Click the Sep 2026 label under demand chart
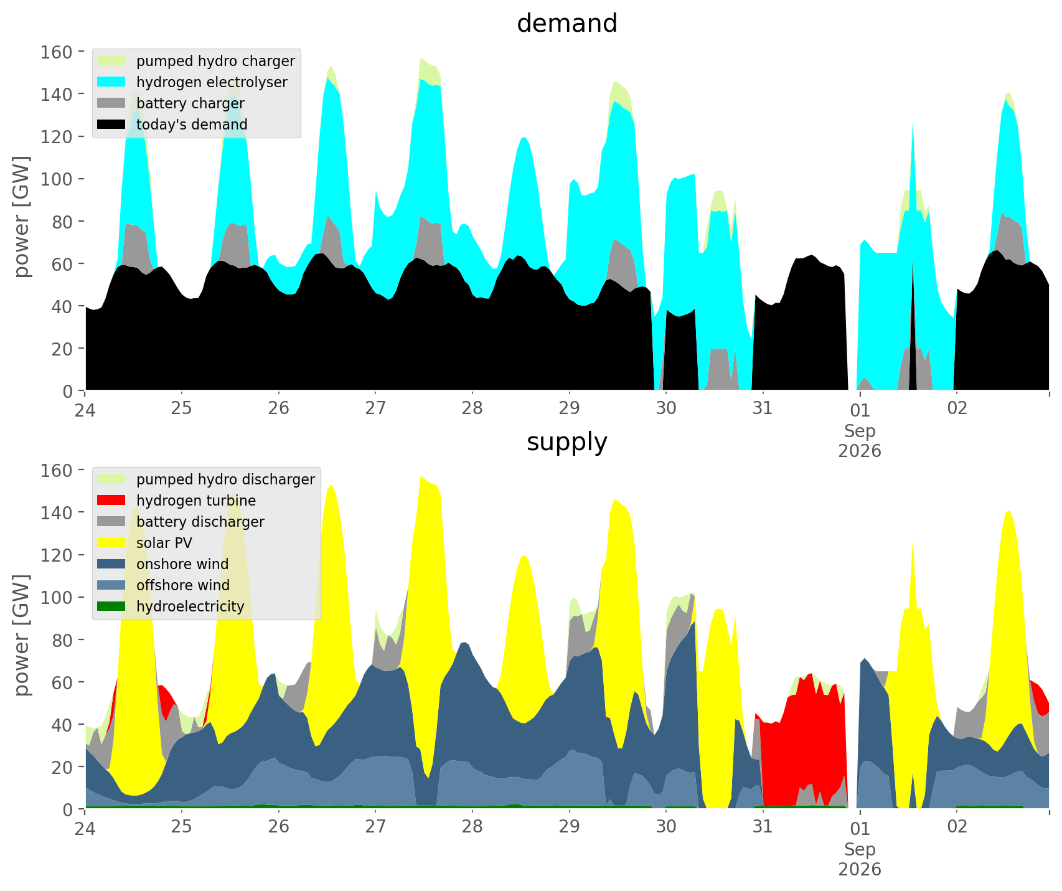The height and width of the screenshot is (891, 1062). pos(860,441)
